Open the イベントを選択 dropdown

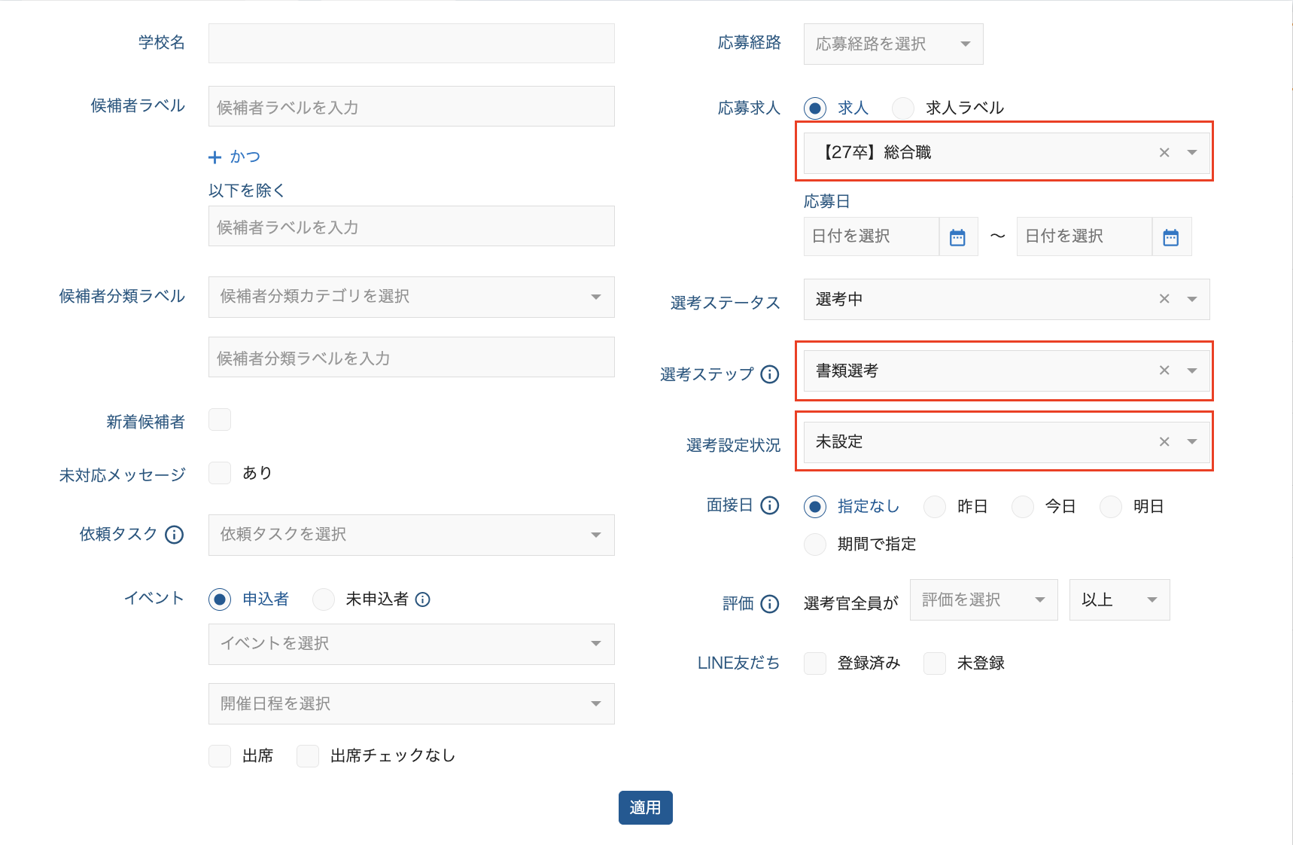411,644
